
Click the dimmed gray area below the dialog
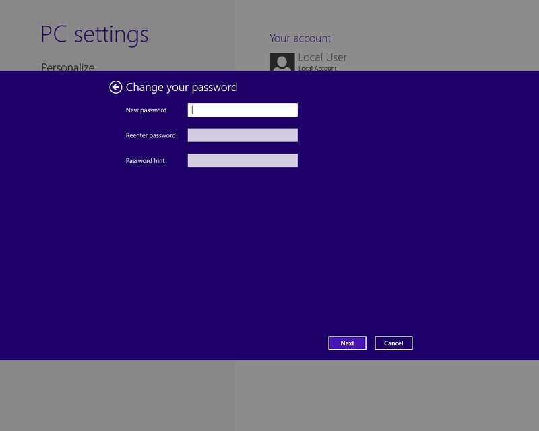coord(269,397)
